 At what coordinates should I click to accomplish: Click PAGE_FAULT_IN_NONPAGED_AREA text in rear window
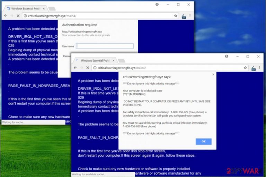click(x=39, y=86)
